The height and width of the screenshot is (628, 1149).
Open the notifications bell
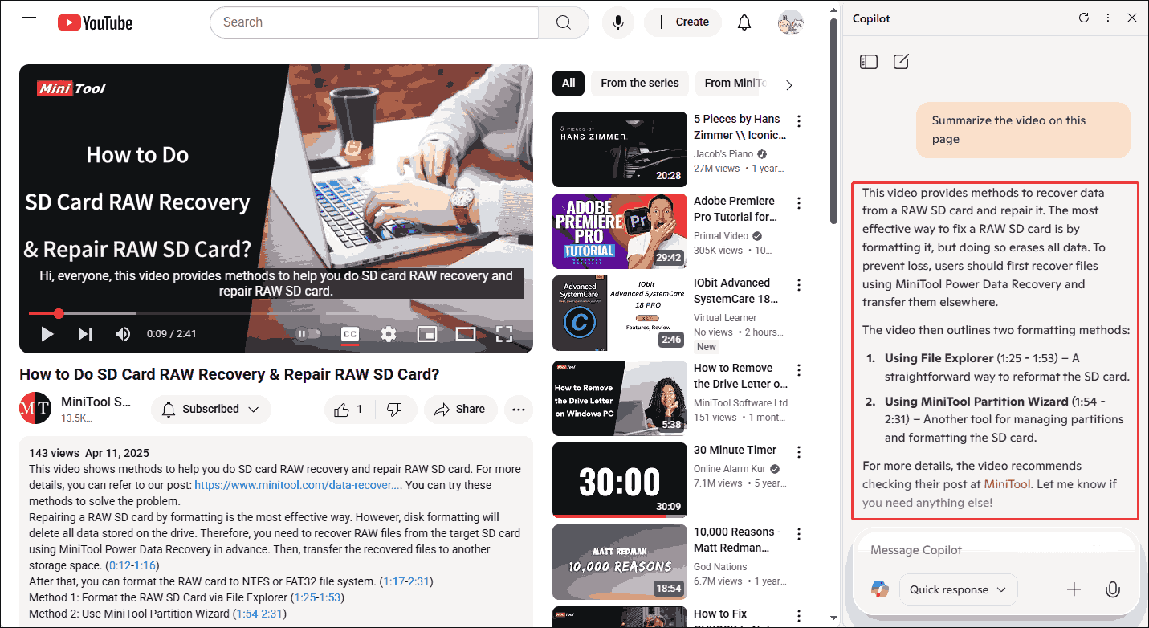coord(744,22)
